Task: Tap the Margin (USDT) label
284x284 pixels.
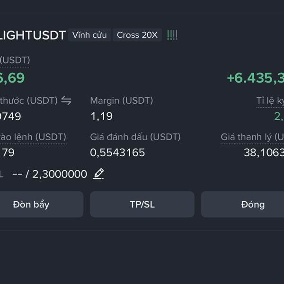Action: pyautogui.click(x=122, y=101)
